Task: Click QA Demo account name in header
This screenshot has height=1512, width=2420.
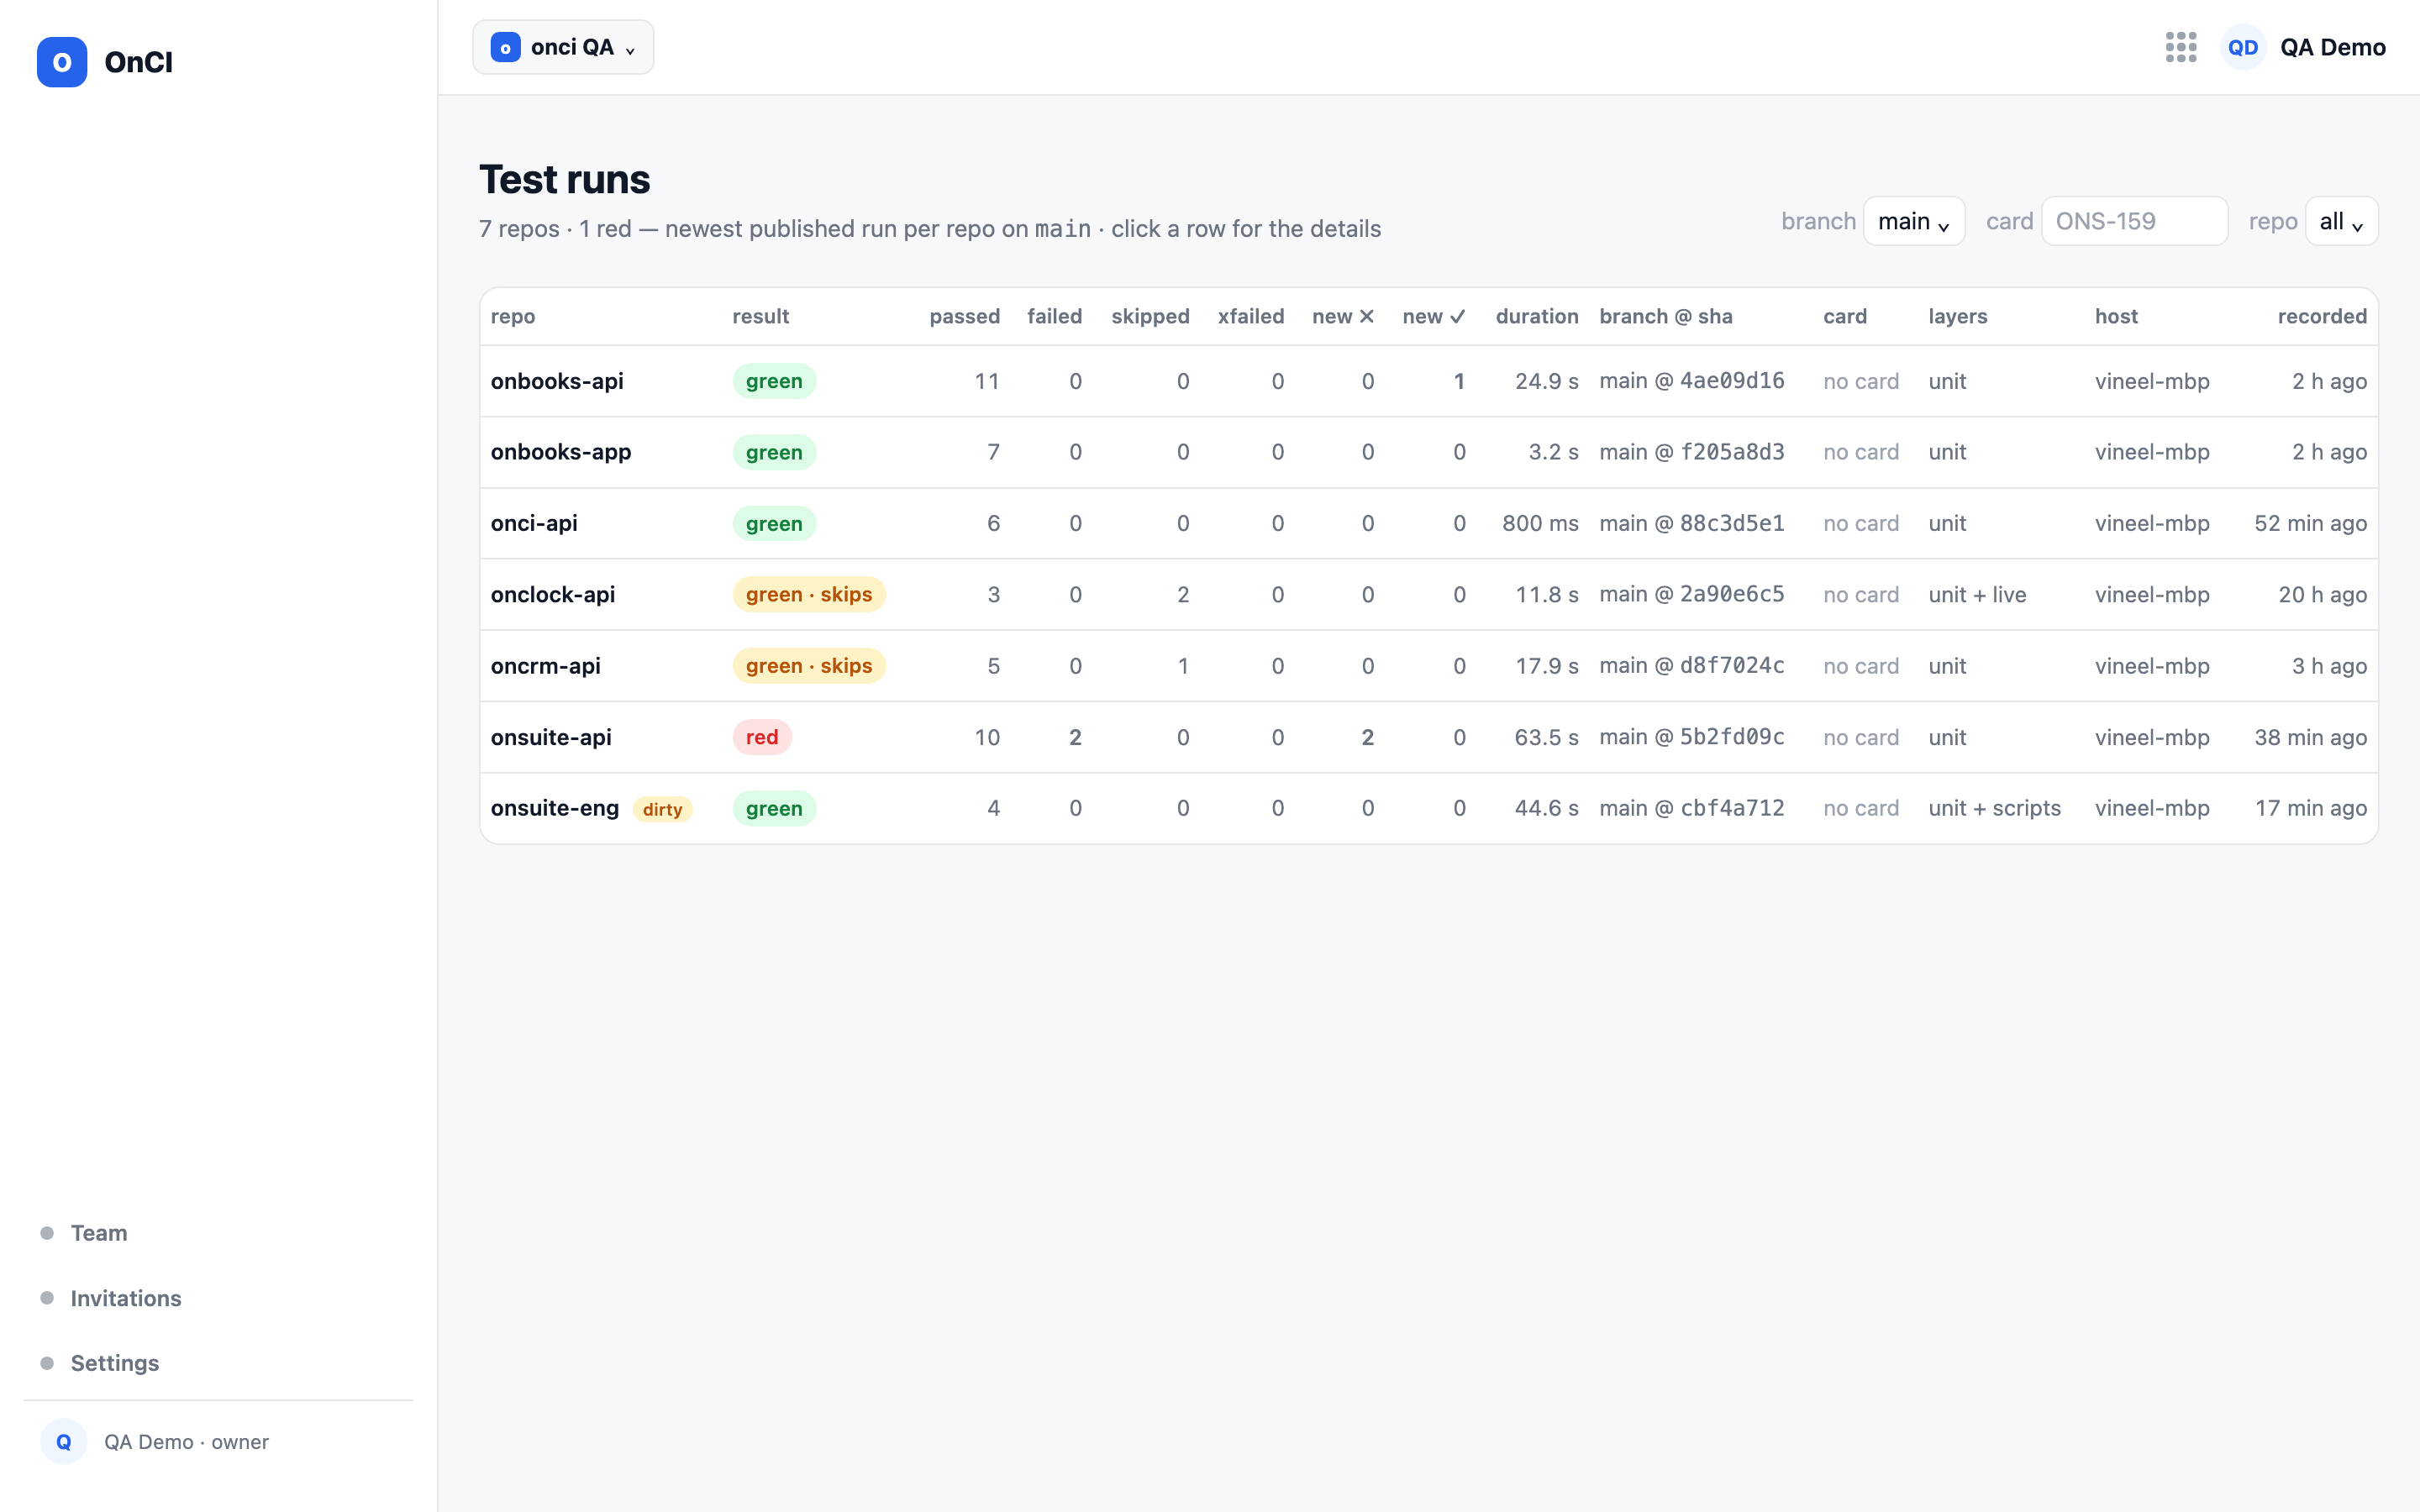Action: (2332, 47)
